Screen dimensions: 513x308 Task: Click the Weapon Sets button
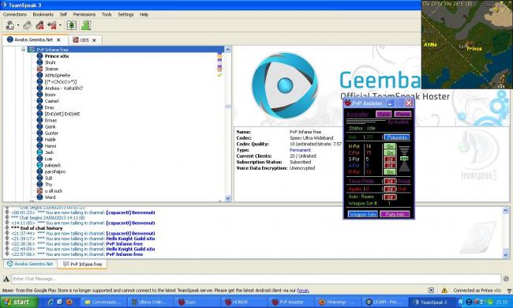pos(363,214)
